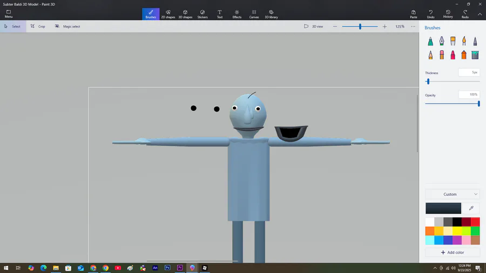Pick the bright red color swatch
This screenshot has height=273, width=486.
[x=475, y=222]
